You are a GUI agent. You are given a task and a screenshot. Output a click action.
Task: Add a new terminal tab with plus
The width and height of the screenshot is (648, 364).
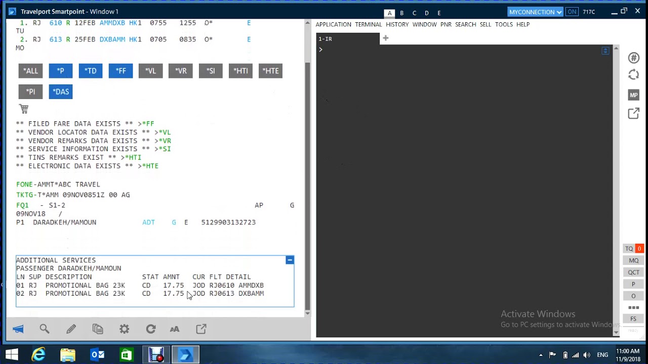(x=385, y=38)
